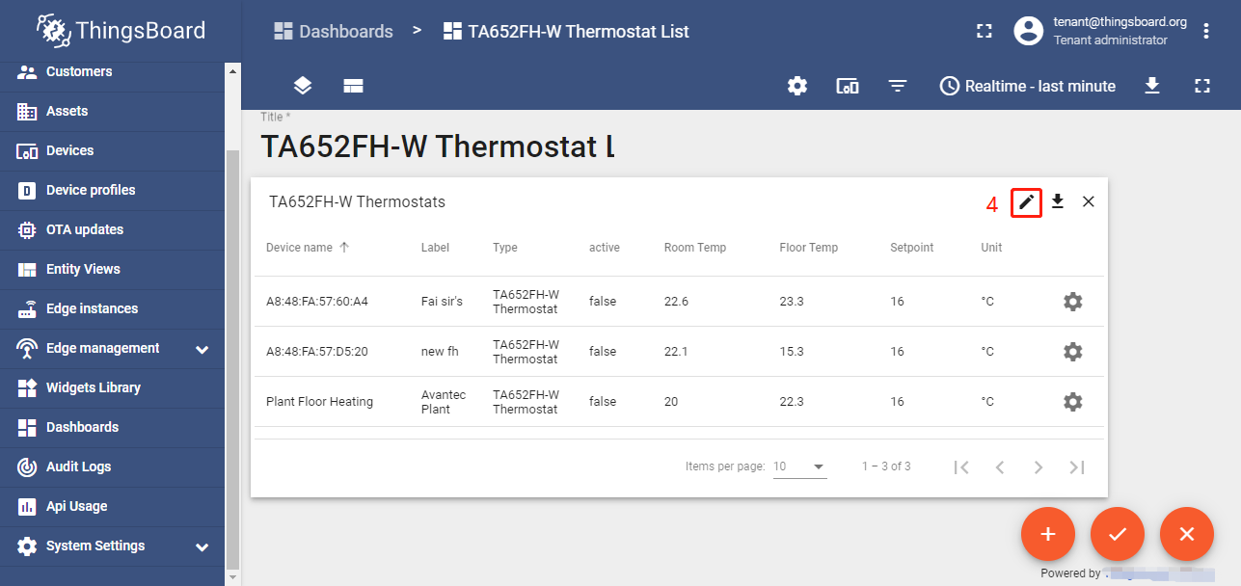Image resolution: width=1241 pixels, height=586 pixels.
Task: Open Edge instances page
Action: click(112, 309)
